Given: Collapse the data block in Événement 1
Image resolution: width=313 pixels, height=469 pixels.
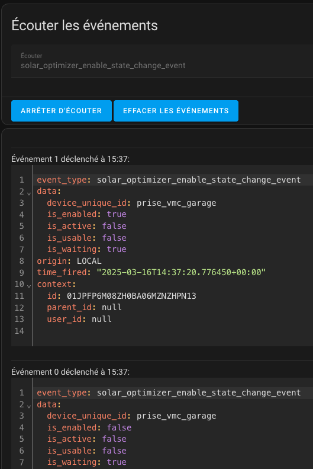Looking at the screenshot, I should [x=29, y=193].
